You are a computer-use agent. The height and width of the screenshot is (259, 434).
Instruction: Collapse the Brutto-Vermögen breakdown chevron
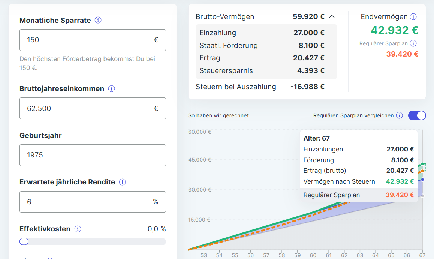[332, 17]
